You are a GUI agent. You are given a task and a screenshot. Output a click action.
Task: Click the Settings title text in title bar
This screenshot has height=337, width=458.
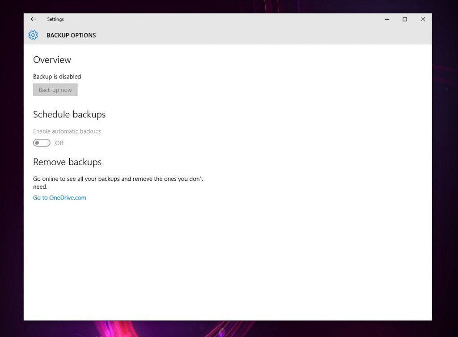pyautogui.click(x=55, y=19)
